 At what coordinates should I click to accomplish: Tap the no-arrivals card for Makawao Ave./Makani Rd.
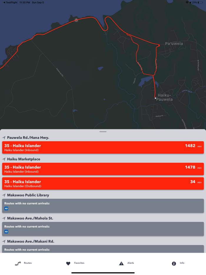coord(103,249)
